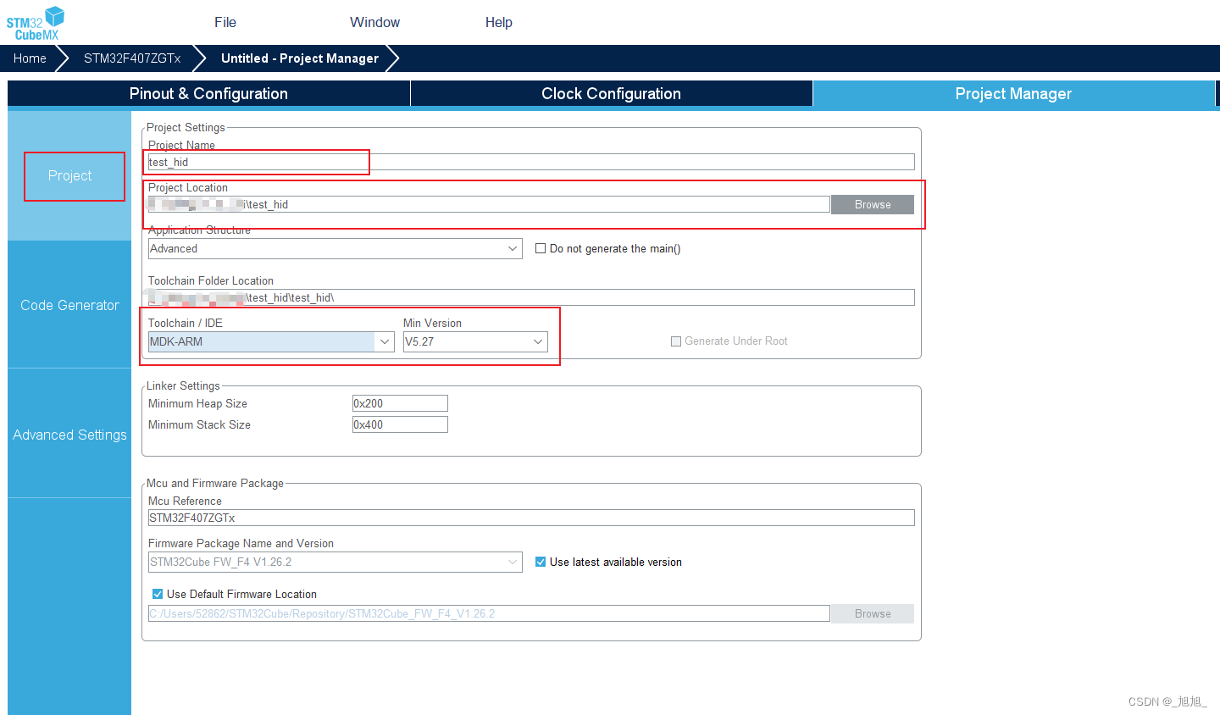Switch to Clock Configuration tab
Screen dimensions: 1220x715
coord(611,93)
